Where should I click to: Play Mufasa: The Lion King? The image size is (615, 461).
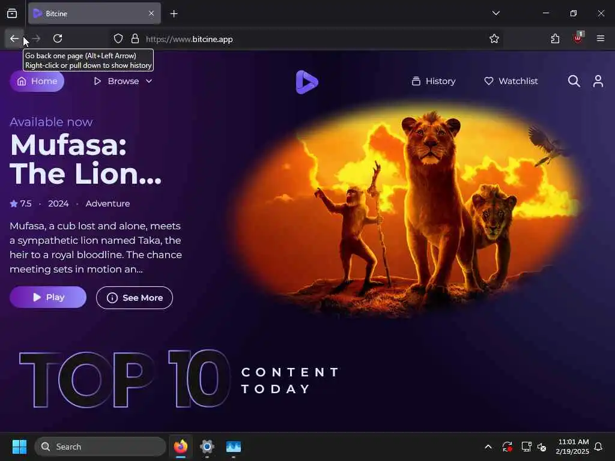point(48,297)
